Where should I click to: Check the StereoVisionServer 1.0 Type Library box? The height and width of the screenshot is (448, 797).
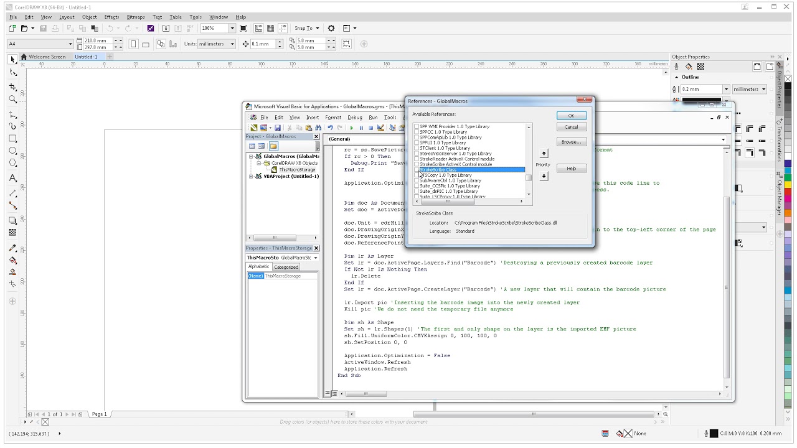click(417, 154)
